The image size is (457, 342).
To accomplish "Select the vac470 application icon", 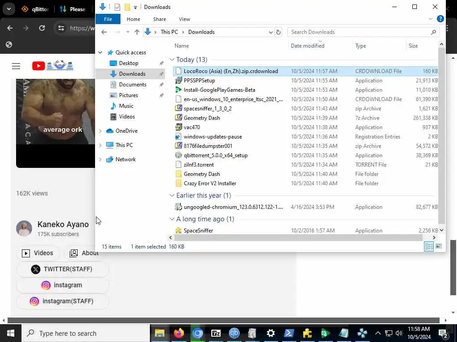I will [x=179, y=127].
